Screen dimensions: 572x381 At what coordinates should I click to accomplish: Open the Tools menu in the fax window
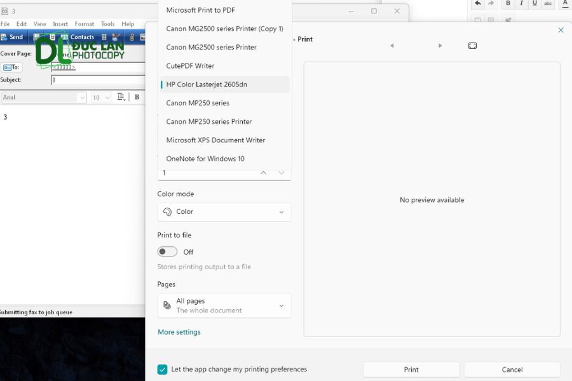(107, 23)
